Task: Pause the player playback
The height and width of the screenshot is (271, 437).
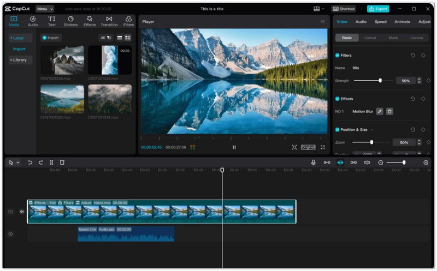Action: 234,147
